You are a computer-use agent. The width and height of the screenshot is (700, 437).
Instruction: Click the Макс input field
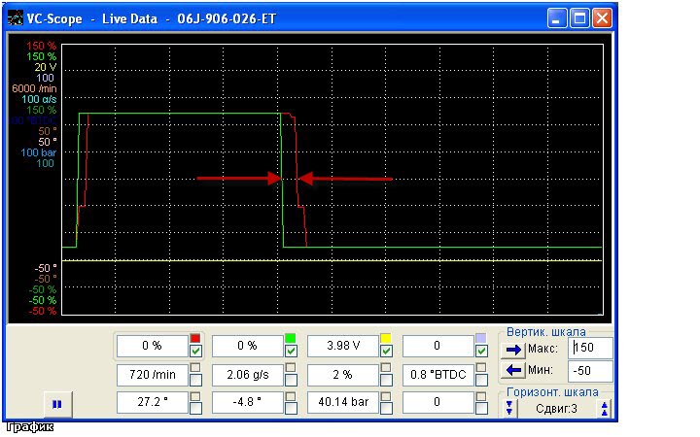tap(591, 349)
